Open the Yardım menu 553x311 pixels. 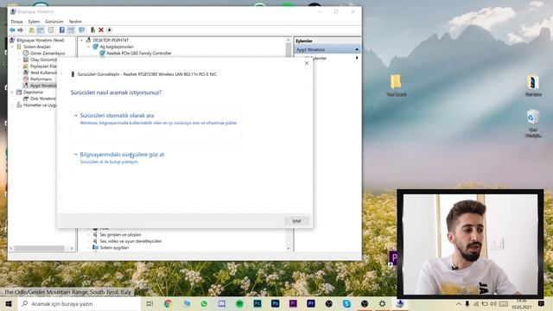(x=75, y=22)
